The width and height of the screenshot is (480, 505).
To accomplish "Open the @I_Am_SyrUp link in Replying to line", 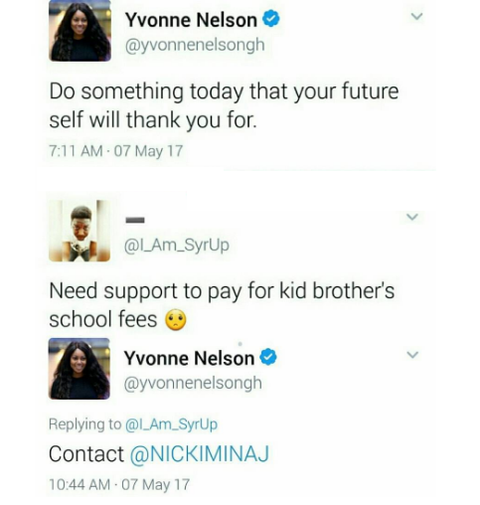I will click(x=171, y=424).
